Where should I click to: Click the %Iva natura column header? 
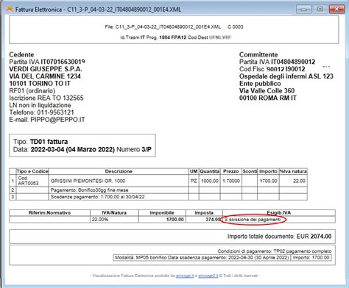click(293, 171)
